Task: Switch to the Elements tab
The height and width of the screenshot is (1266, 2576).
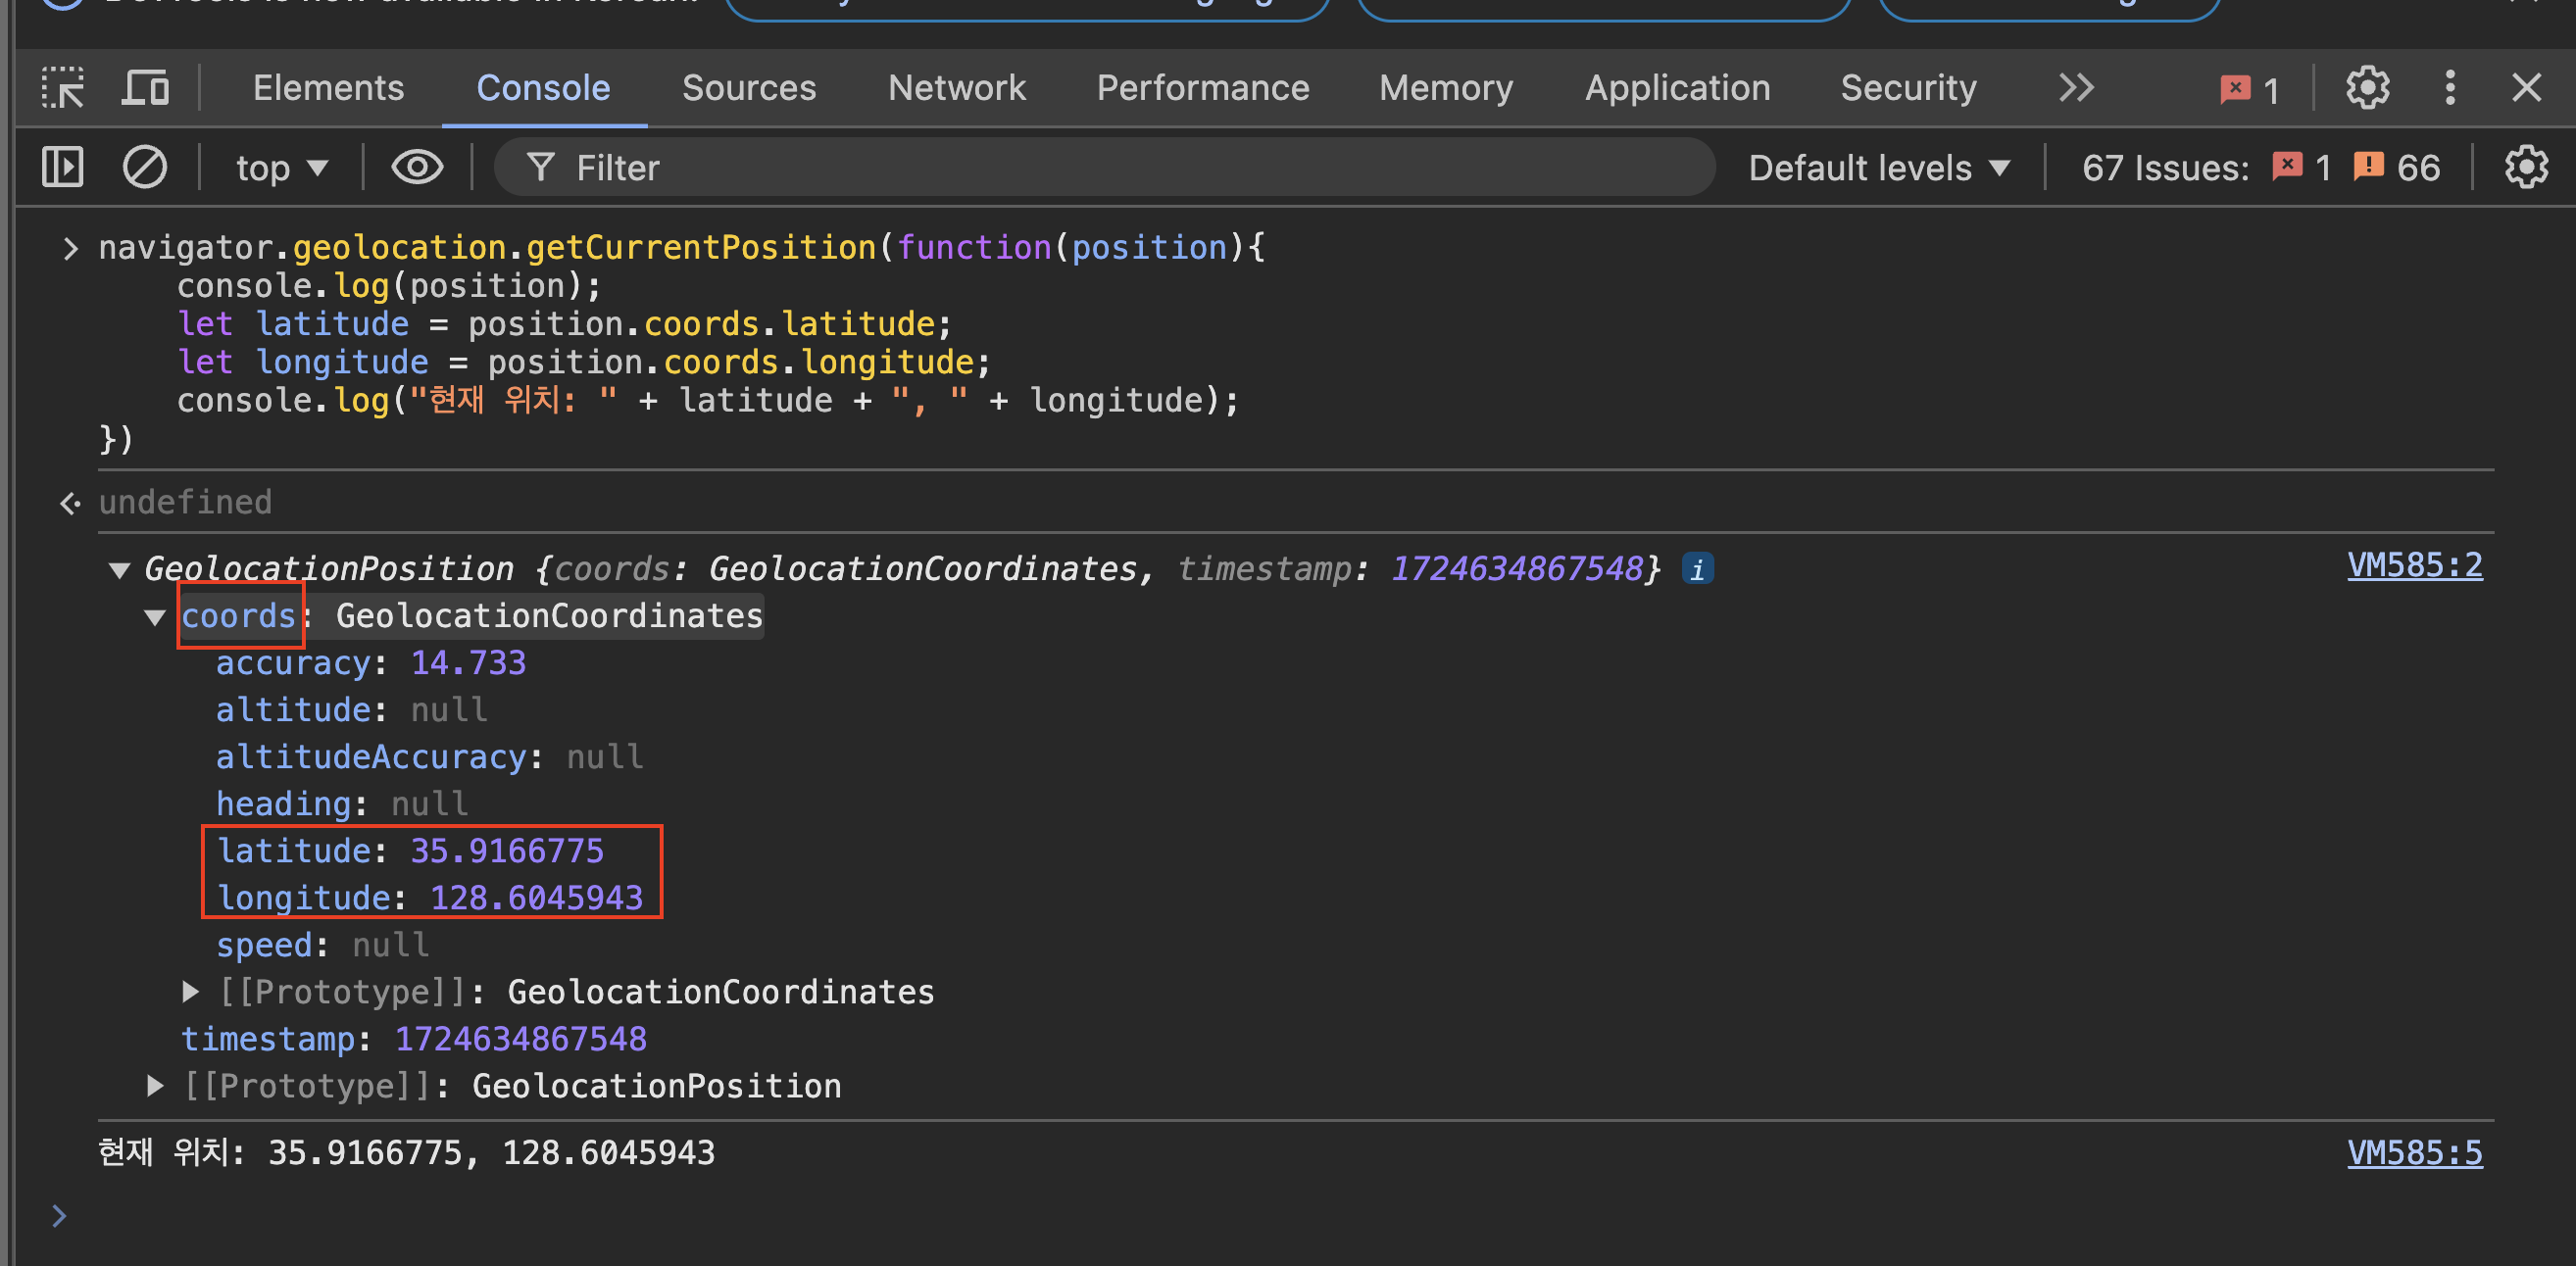Action: 328,88
